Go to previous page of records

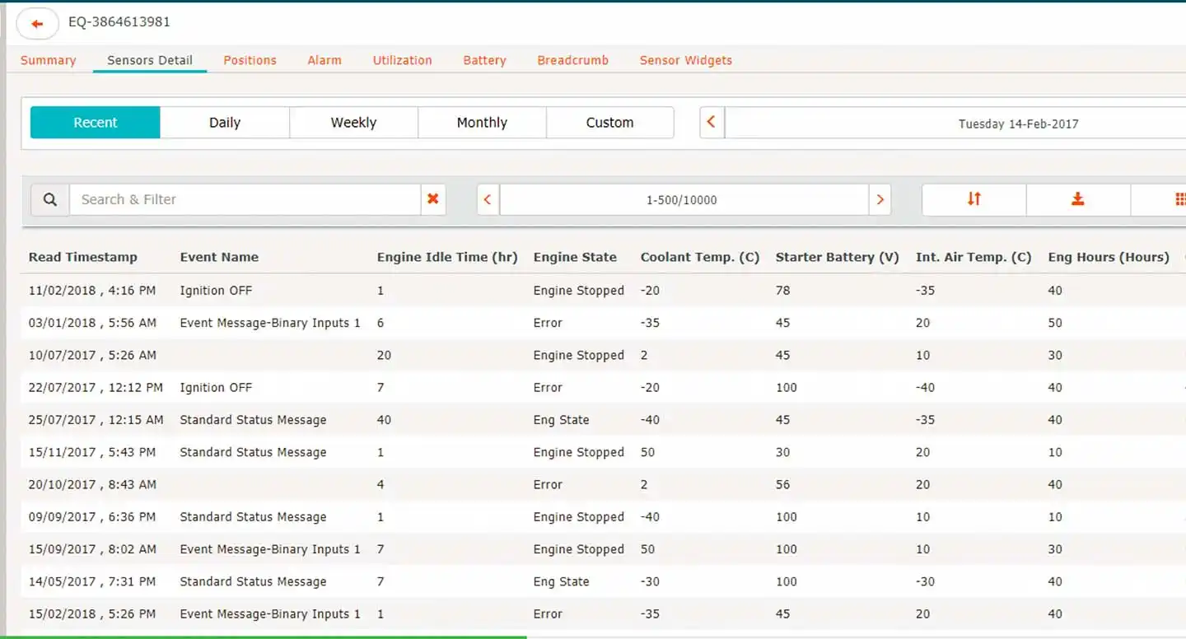click(488, 199)
